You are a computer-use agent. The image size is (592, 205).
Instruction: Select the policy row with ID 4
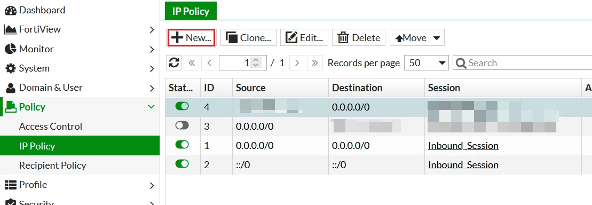click(378, 107)
